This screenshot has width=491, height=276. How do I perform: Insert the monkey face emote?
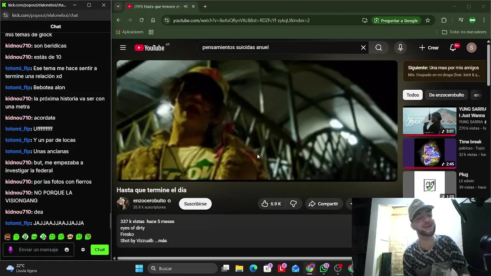point(70,237)
